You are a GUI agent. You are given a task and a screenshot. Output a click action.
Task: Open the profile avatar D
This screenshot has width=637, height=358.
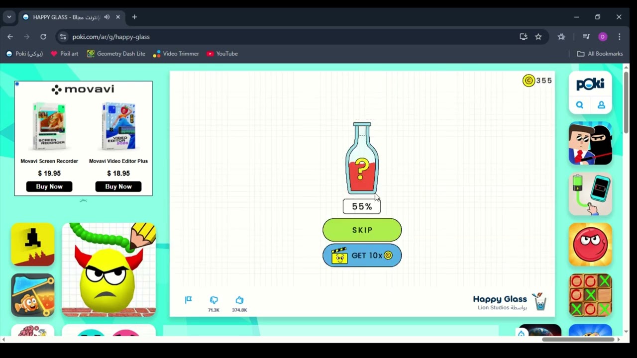click(x=603, y=37)
